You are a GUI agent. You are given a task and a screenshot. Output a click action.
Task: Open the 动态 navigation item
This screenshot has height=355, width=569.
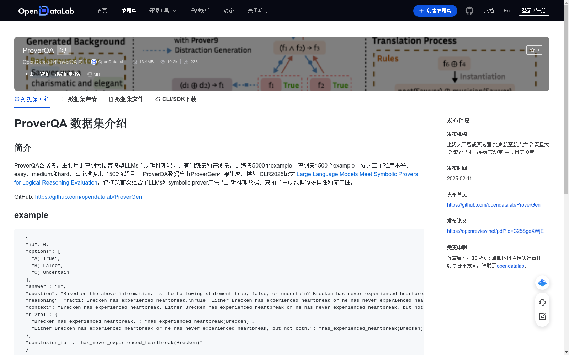pos(229,11)
